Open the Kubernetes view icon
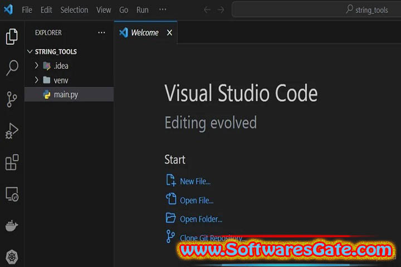 (12, 257)
